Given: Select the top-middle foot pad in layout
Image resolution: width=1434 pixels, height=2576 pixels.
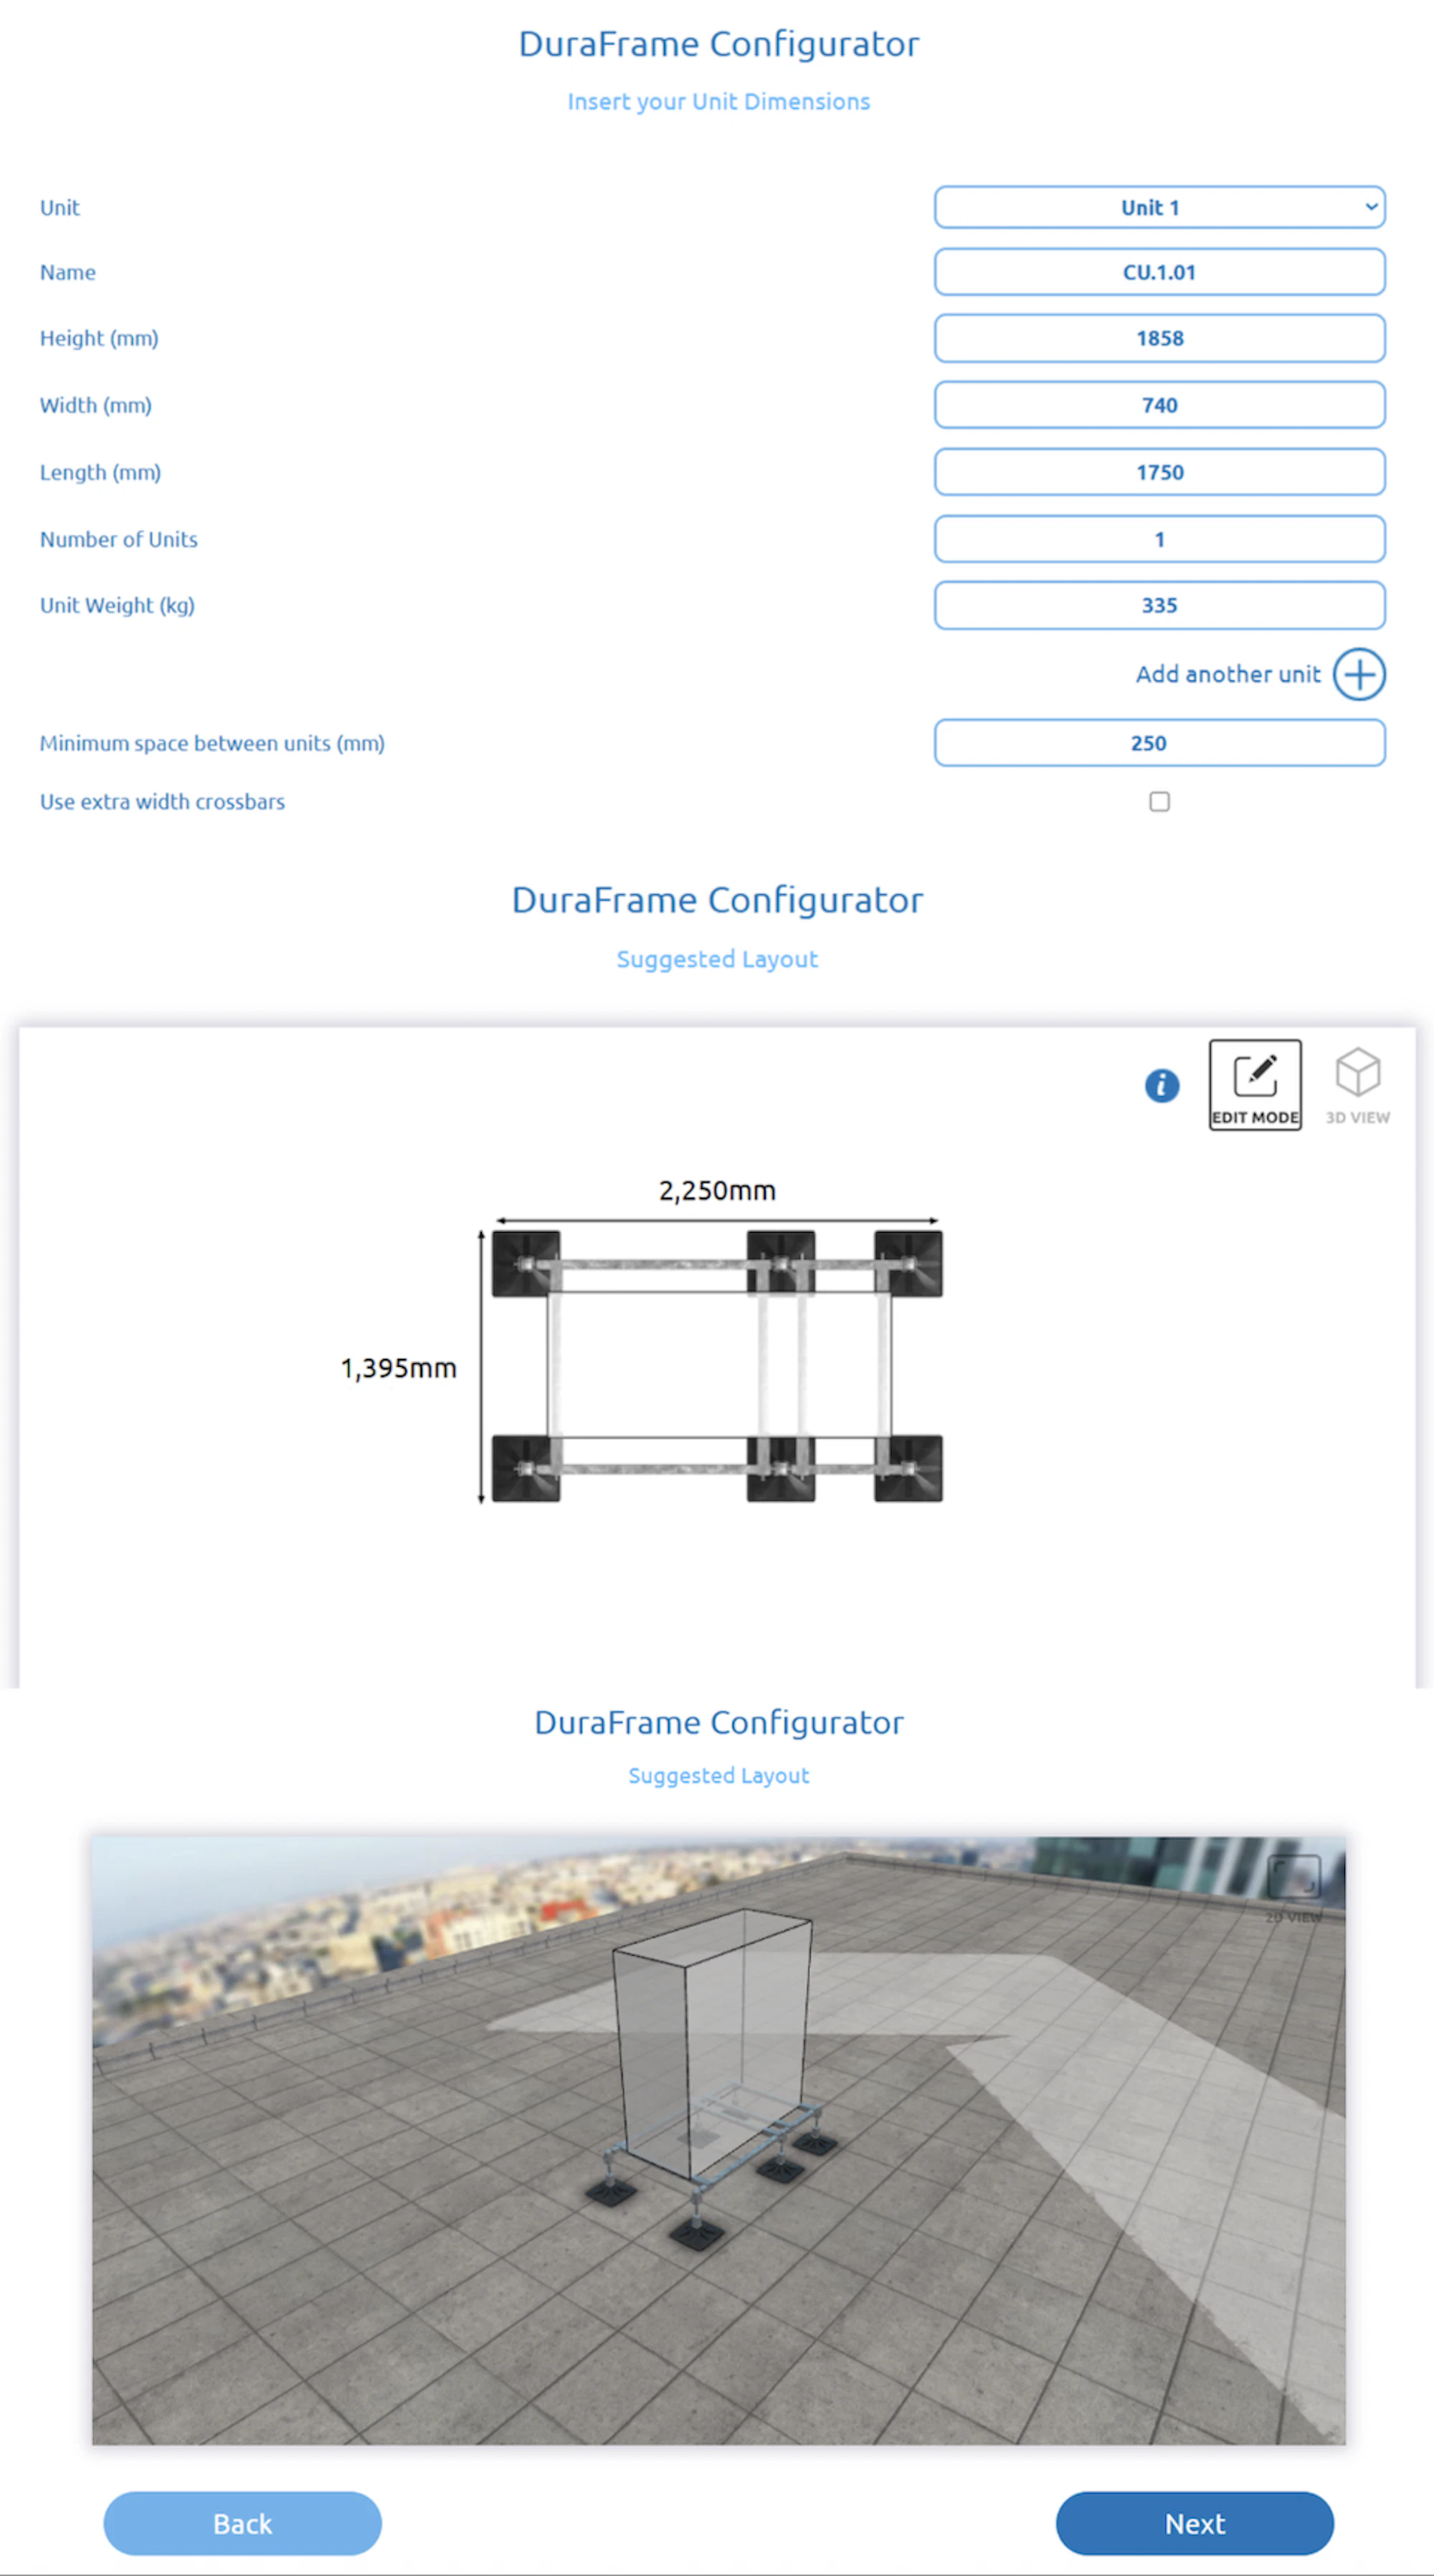Looking at the screenshot, I should coord(780,1264).
